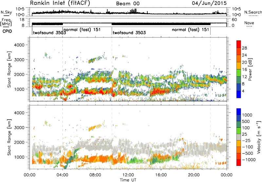Click the '4' value on the Power colorbar
The width and height of the screenshot is (262, 182).
243,91
